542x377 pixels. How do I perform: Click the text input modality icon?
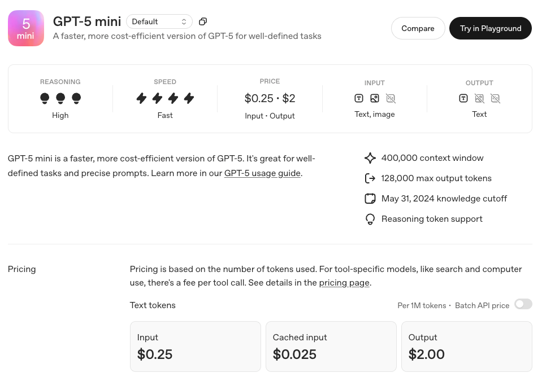359,98
